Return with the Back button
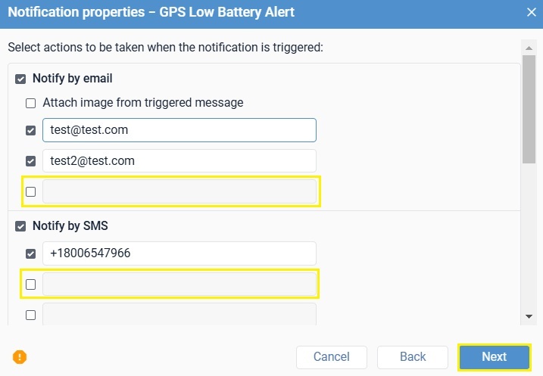 413,357
